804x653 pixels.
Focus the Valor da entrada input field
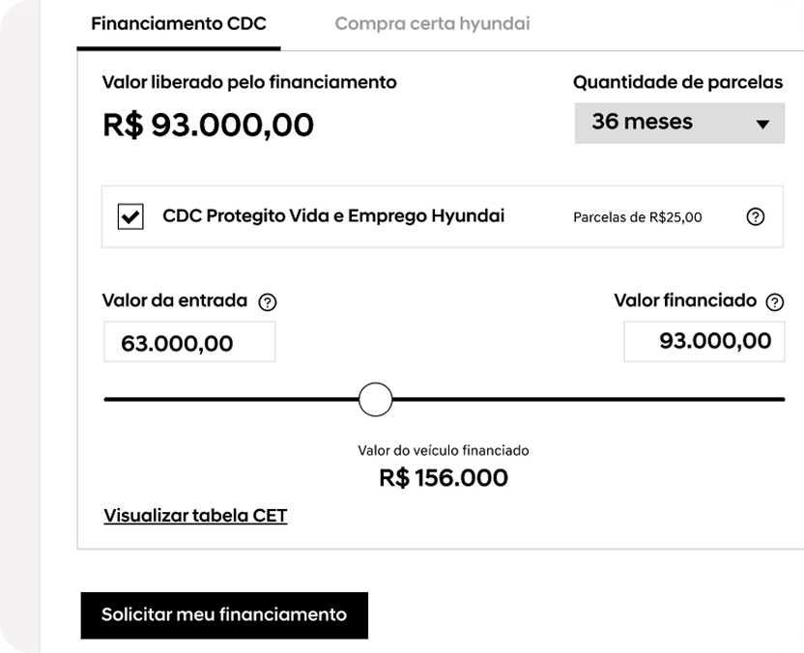tap(188, 342)
